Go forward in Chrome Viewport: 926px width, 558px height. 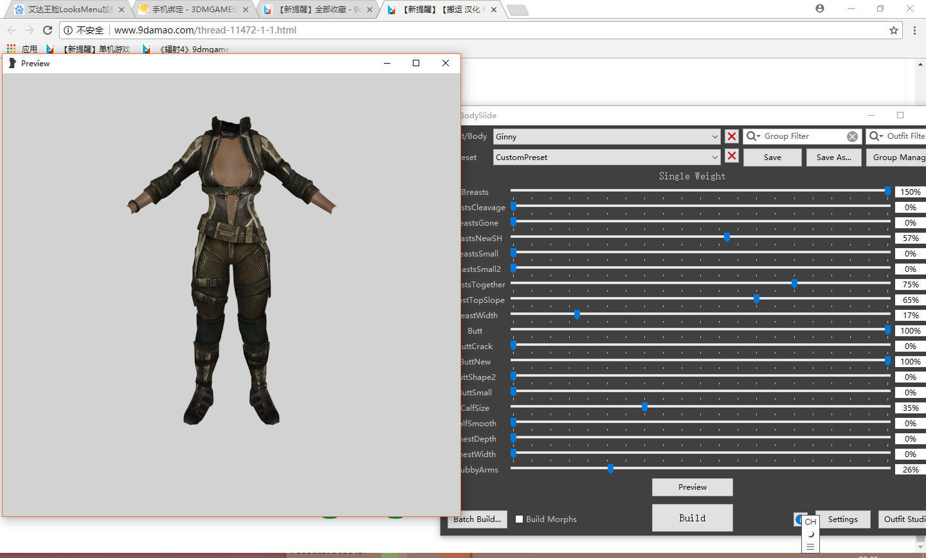(30, 30)
